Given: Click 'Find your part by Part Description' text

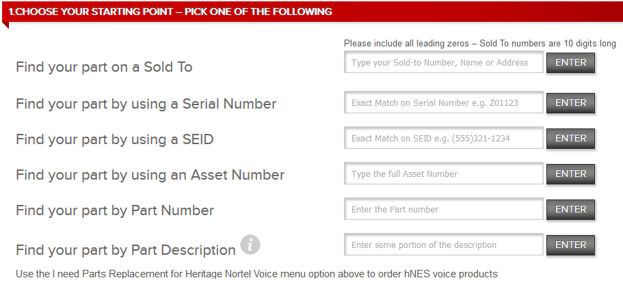Looking at the screenshot, I should [126, 250].
